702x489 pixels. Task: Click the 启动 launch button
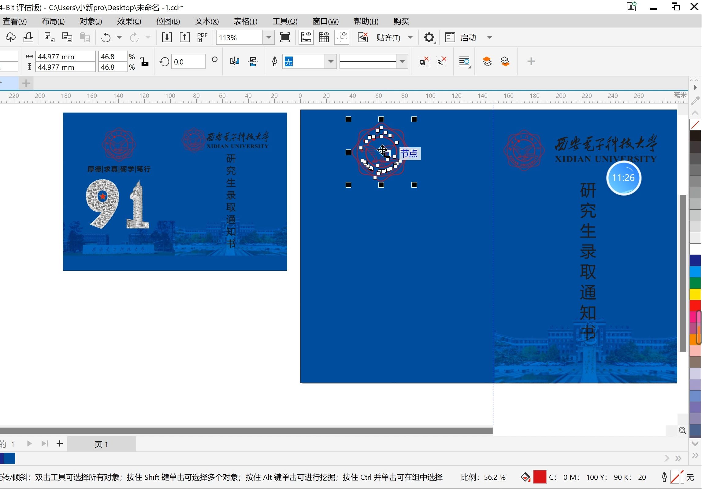click(461, 38)
